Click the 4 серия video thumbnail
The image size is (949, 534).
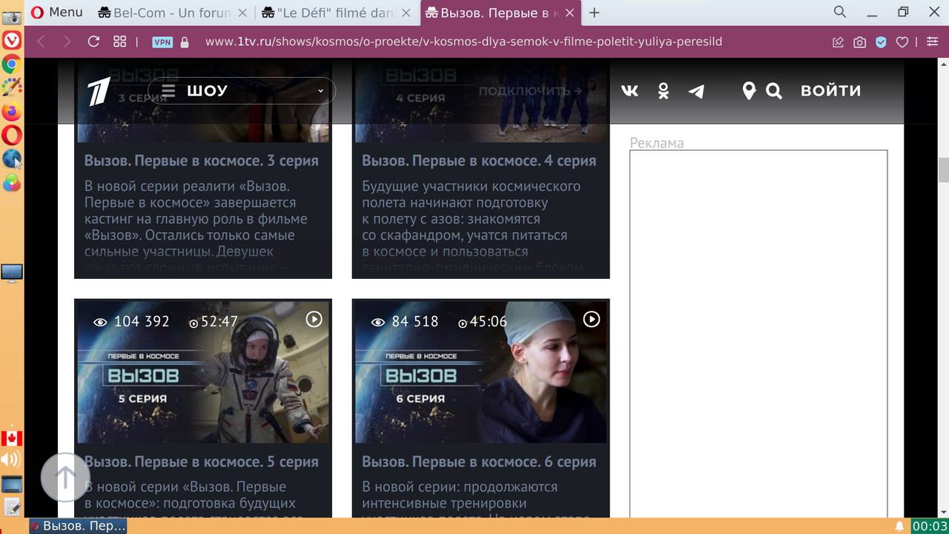pos(480,103)
